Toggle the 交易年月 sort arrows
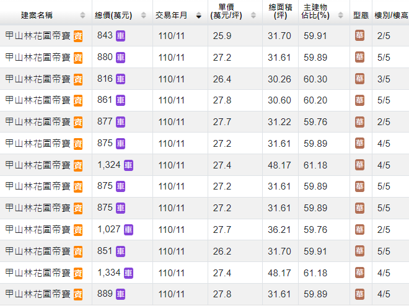This screenshot has width=409, height=306. click(x=199, y=15)
